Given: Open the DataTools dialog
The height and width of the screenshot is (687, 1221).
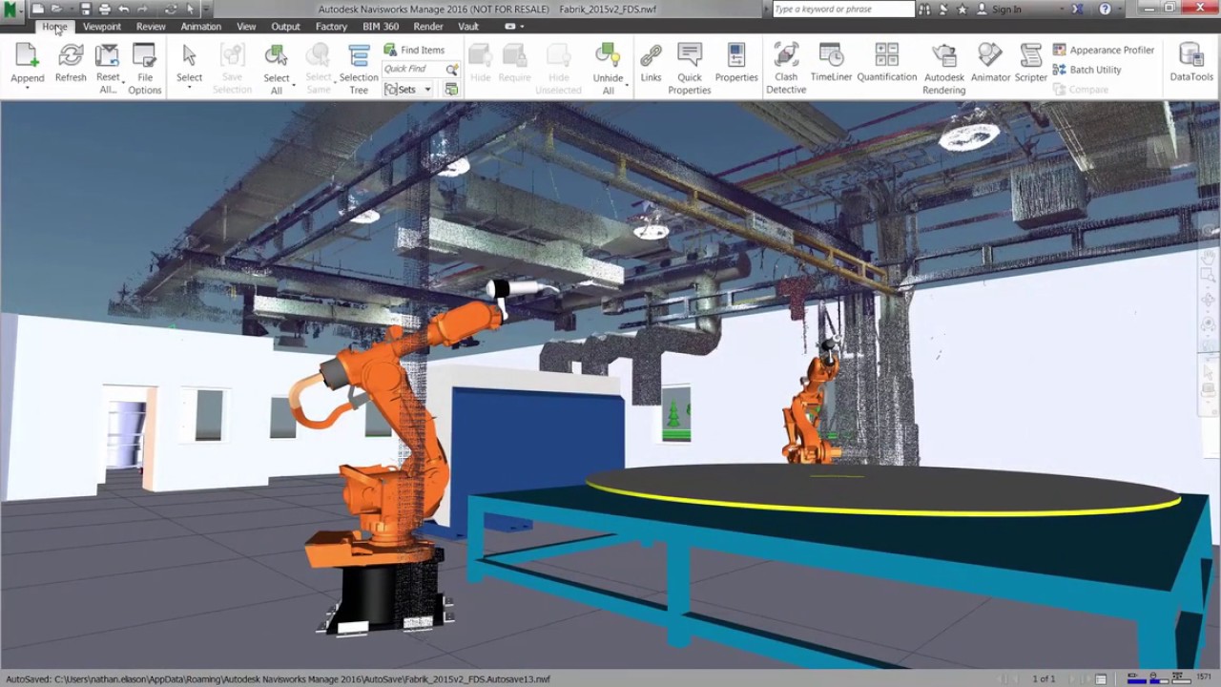Looking at the screenshot, I should click(x=1191, y=63).
